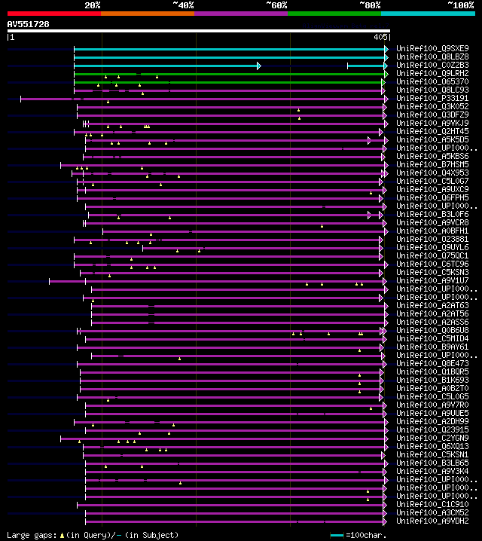
Task: Open hit UniRef100_O65370
Action: [432, 82]
